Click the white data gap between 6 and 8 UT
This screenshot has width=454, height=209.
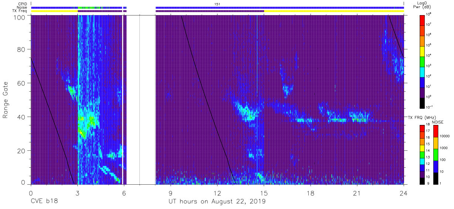[141, 100]
